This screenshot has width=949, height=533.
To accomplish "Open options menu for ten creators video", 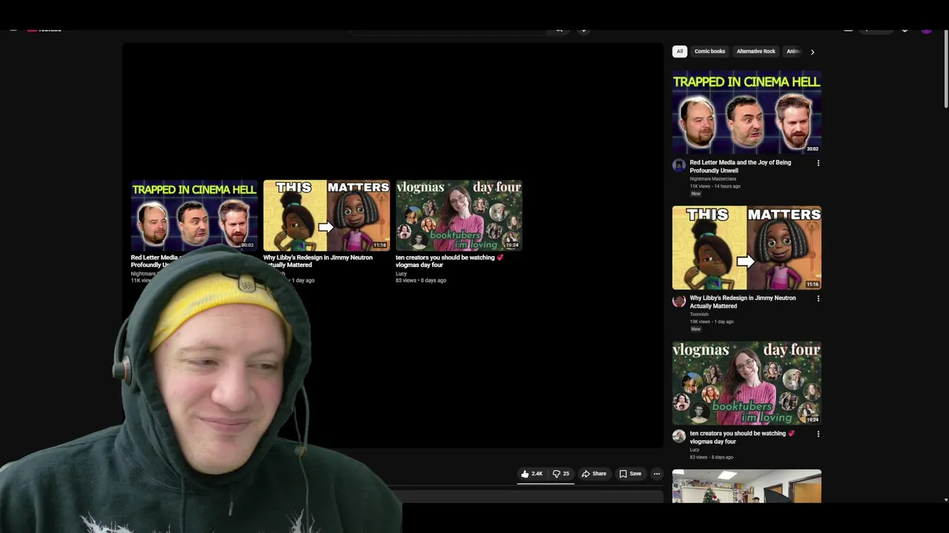I will pyautogui.click(x=818, y=434).
